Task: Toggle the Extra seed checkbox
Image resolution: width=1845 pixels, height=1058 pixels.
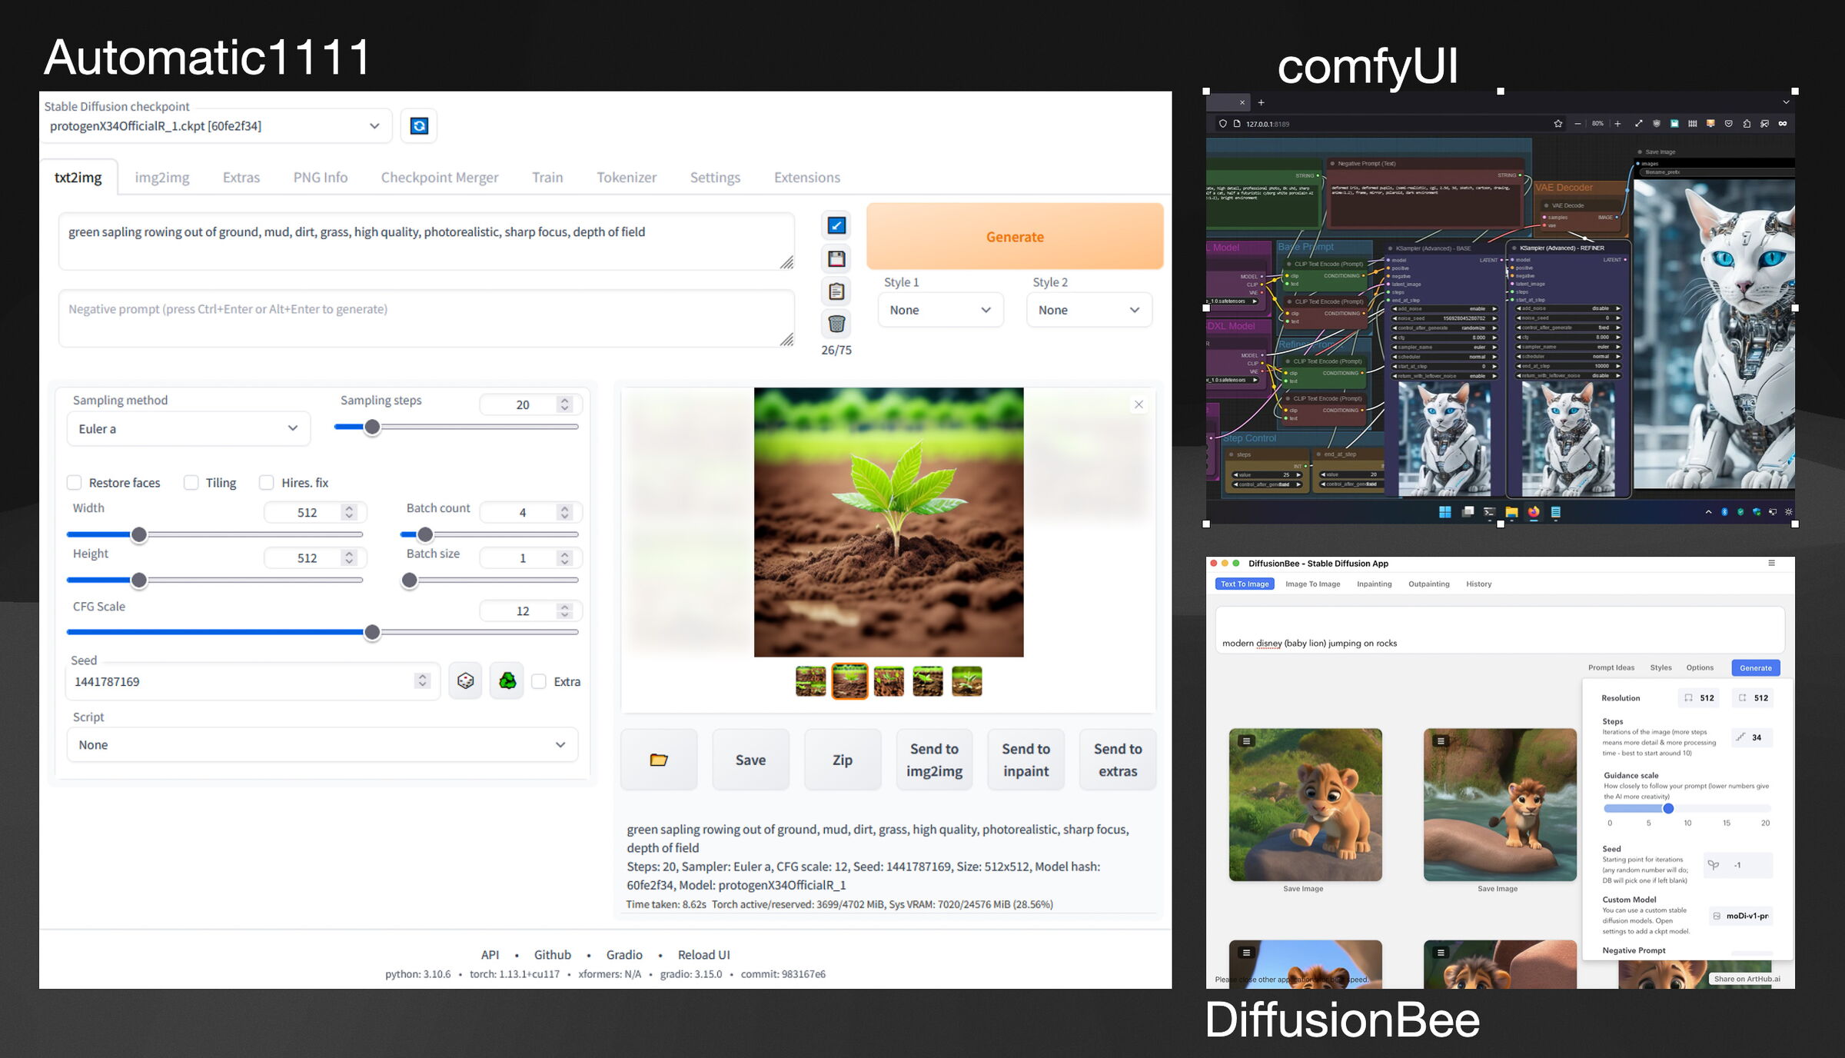Action: pyautogui.click(x=540, y=681)
